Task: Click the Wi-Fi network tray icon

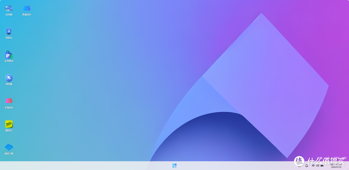Action: pos(313,165)
